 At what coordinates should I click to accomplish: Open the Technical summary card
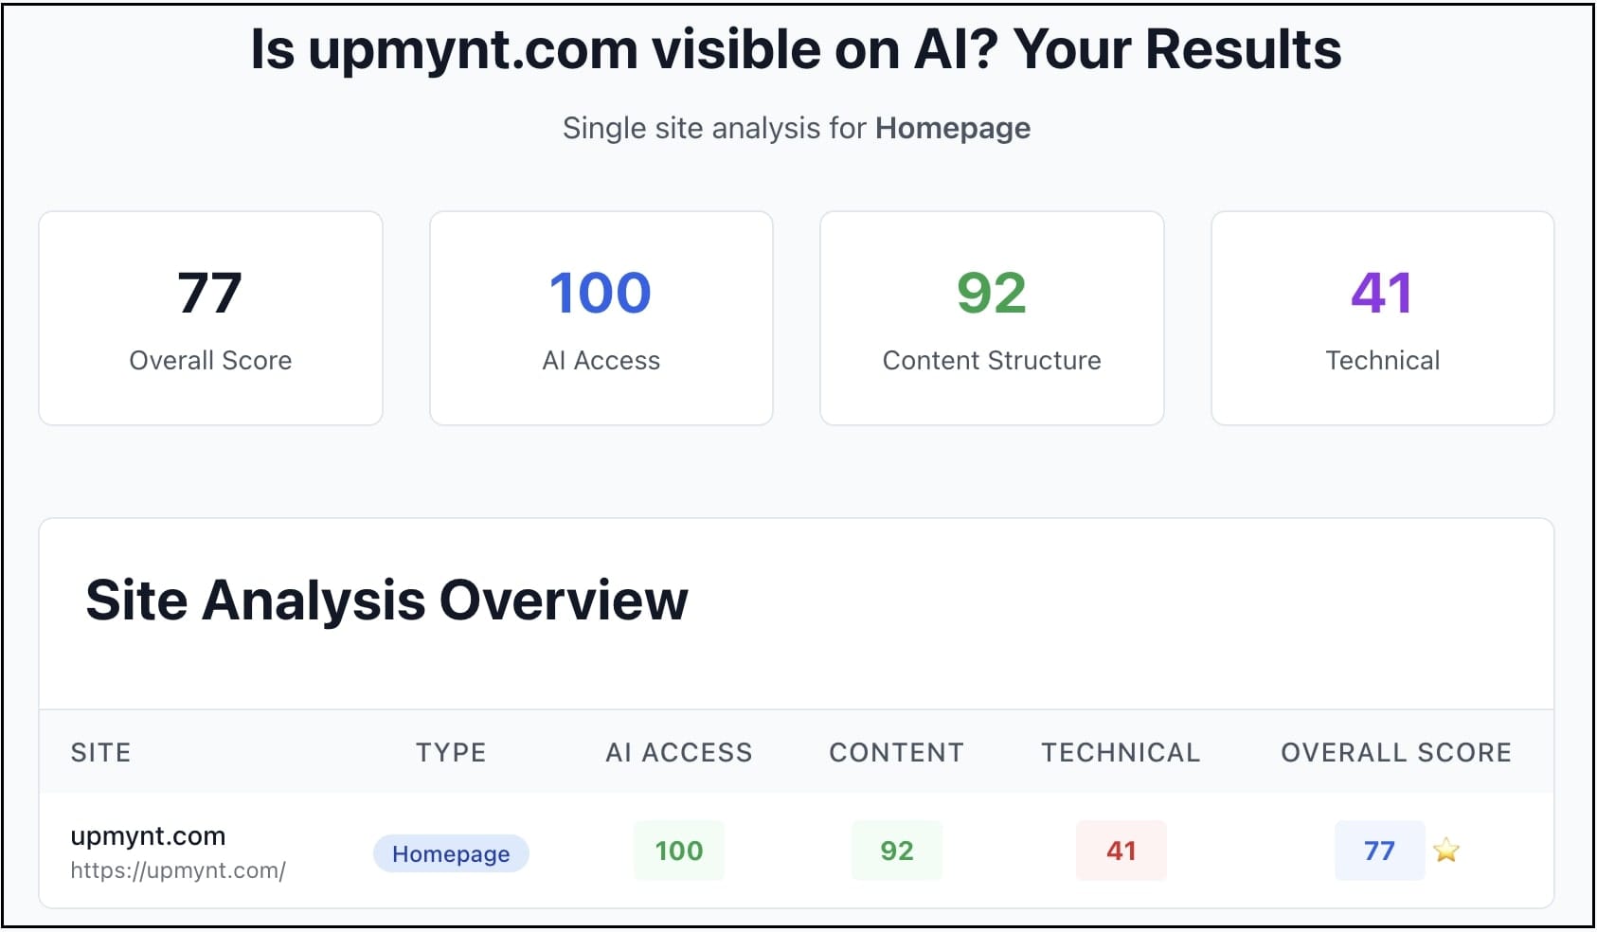tap(1382, 318)
